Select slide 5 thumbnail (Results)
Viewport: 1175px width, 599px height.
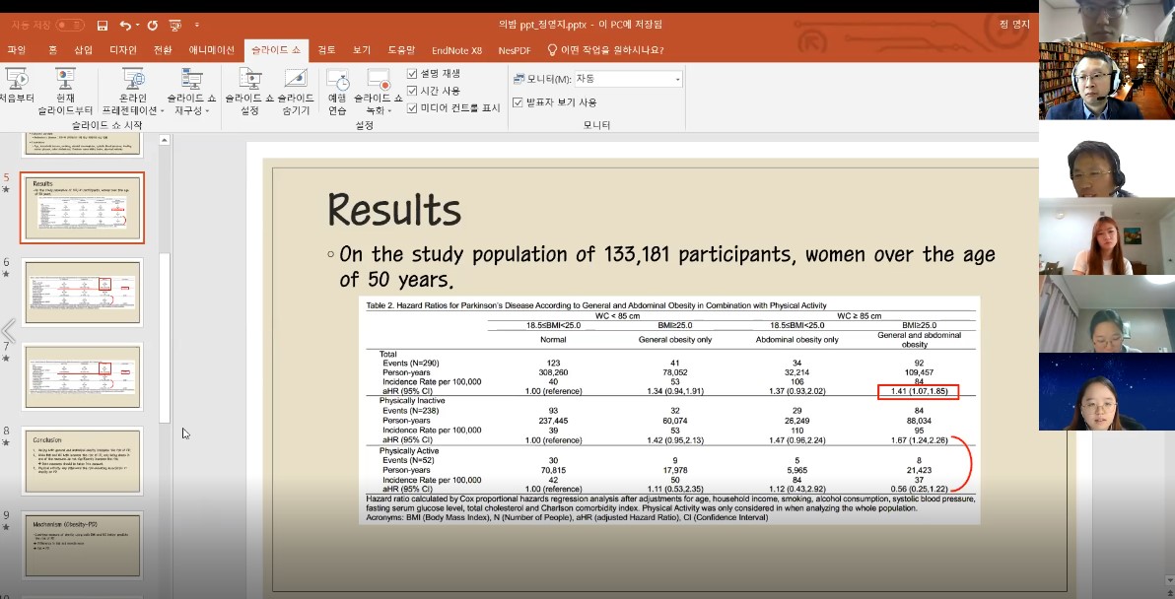(x=83, y=208)
